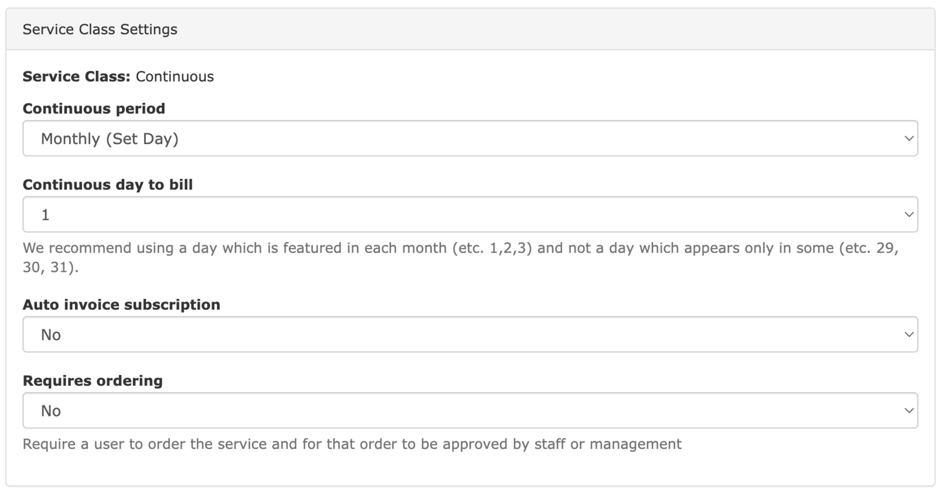Click the Continuous day to bill label

[108, 185]
